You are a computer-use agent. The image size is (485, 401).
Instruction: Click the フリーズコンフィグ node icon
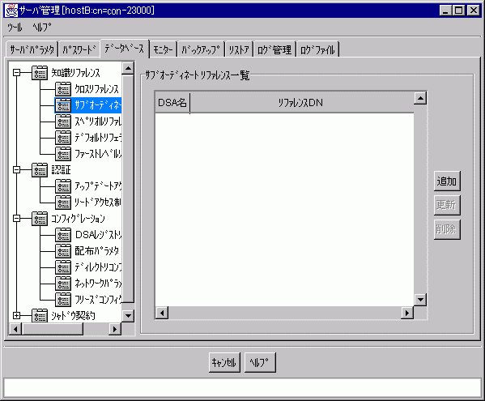click(x=63, y=300)
